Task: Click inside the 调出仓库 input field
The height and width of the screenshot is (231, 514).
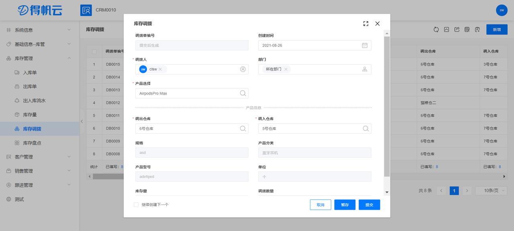Action: (x=189, y=128)
